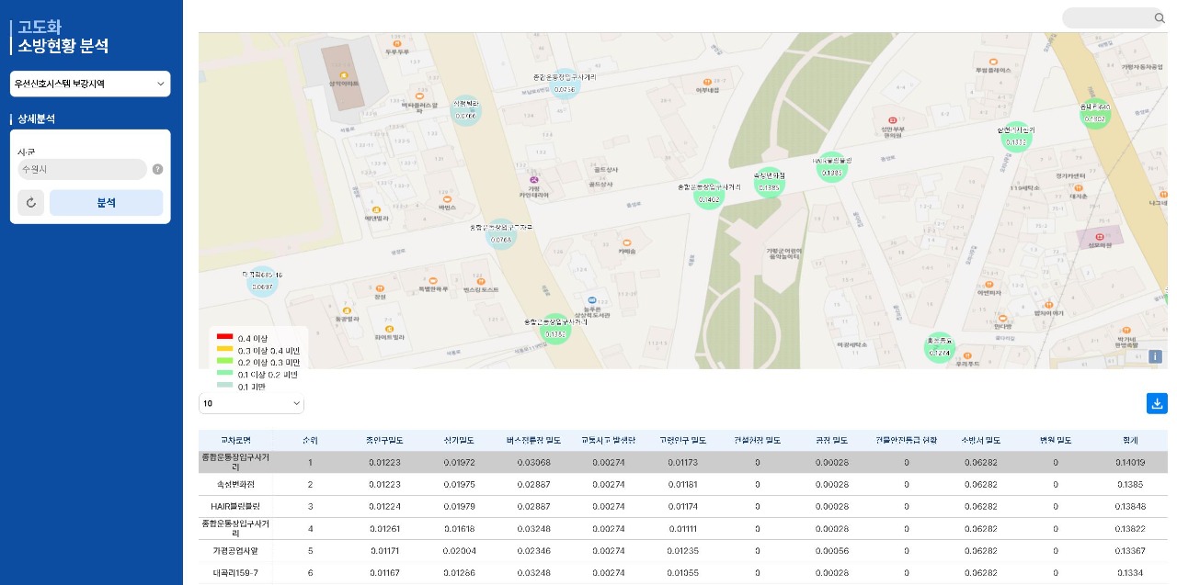Open the map info icon

(x=1155, y=356)
